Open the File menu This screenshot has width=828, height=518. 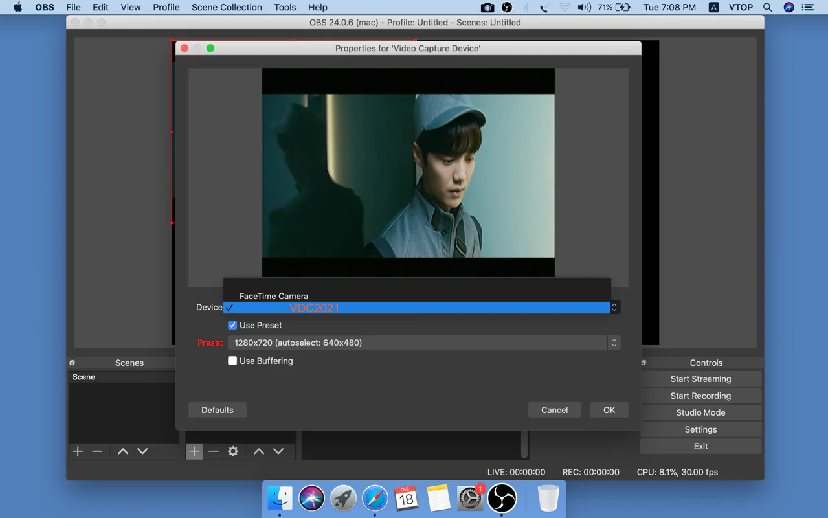(74, 7)
